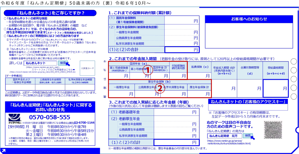Click the 年金加入期間 合計 (a+b+c) header
Screen dimensions: 299x154
pyautogui.click(x=224, y=70)
